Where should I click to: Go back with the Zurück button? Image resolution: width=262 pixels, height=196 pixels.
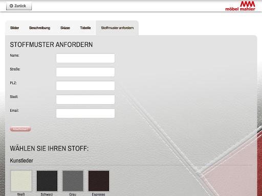[19, 6]
